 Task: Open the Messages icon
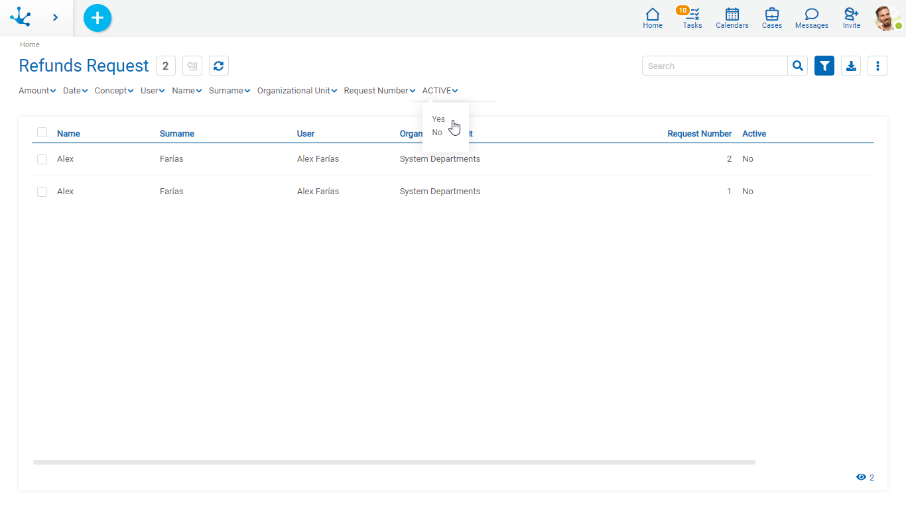coord(811,18)
